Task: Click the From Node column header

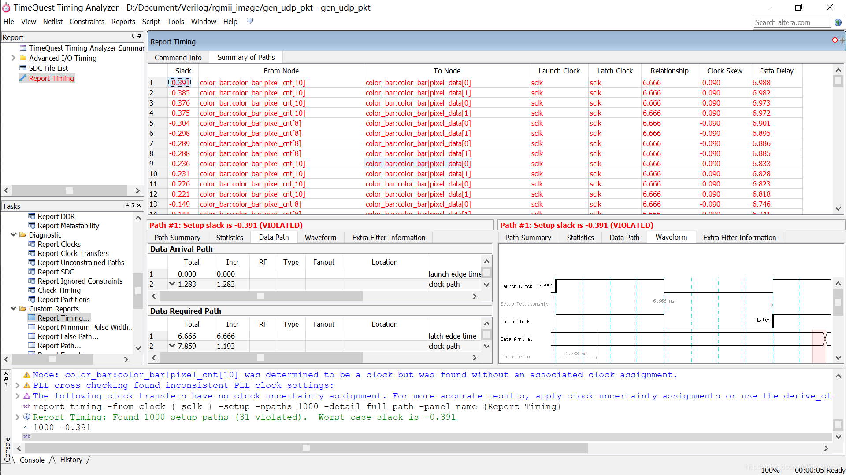Action: click(x=281, y=71)
